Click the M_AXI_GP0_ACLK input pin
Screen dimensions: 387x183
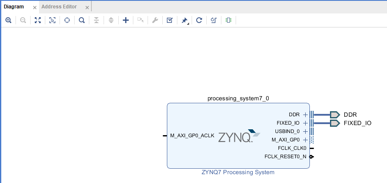point(165,136)
